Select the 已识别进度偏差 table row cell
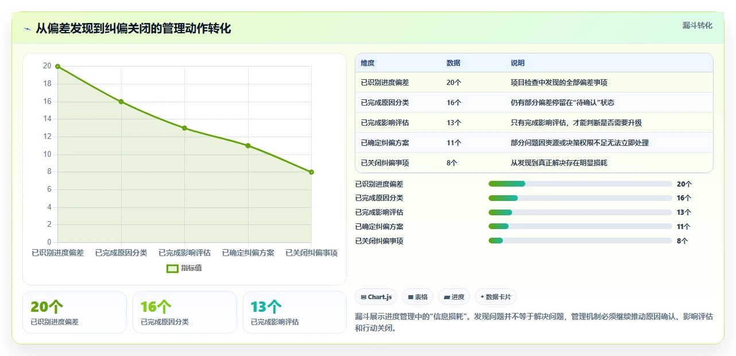Image resolution: width=736 pixels, height=356 pixels. tap(385, 83)
